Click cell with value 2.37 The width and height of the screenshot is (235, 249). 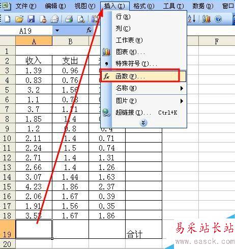tap(107, 186)
